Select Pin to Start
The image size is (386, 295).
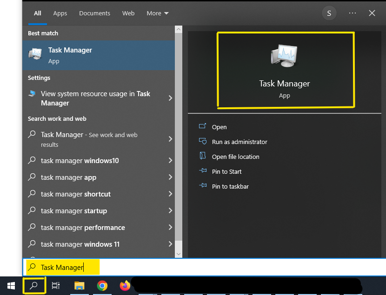pos(227,171)
